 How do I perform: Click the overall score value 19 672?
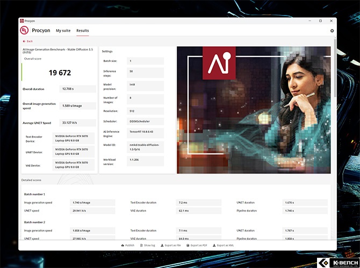60,72
